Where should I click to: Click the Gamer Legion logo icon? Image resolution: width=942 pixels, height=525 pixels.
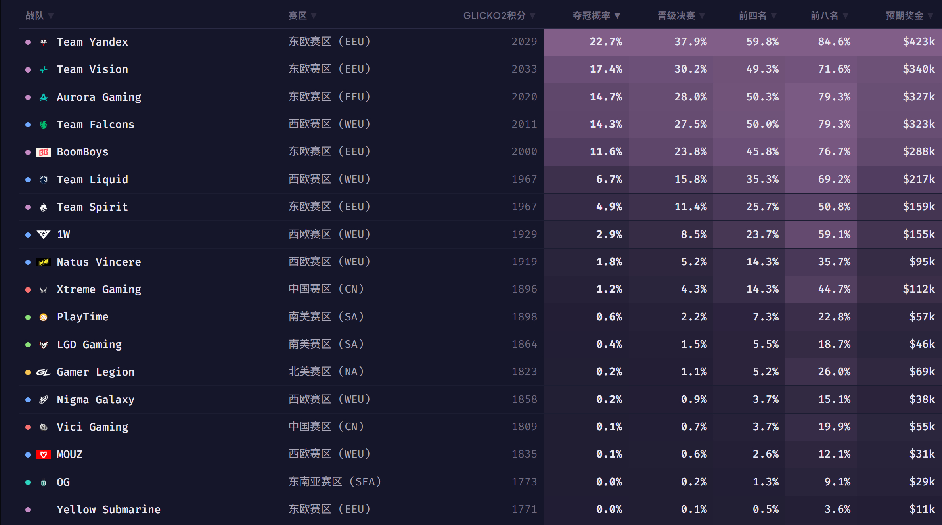coord(44,372)
